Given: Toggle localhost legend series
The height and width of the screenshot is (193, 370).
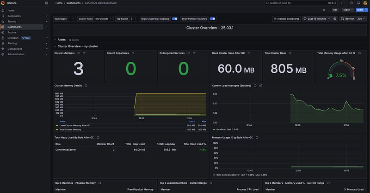Looking at the screenshot, I should click(221, 129).
